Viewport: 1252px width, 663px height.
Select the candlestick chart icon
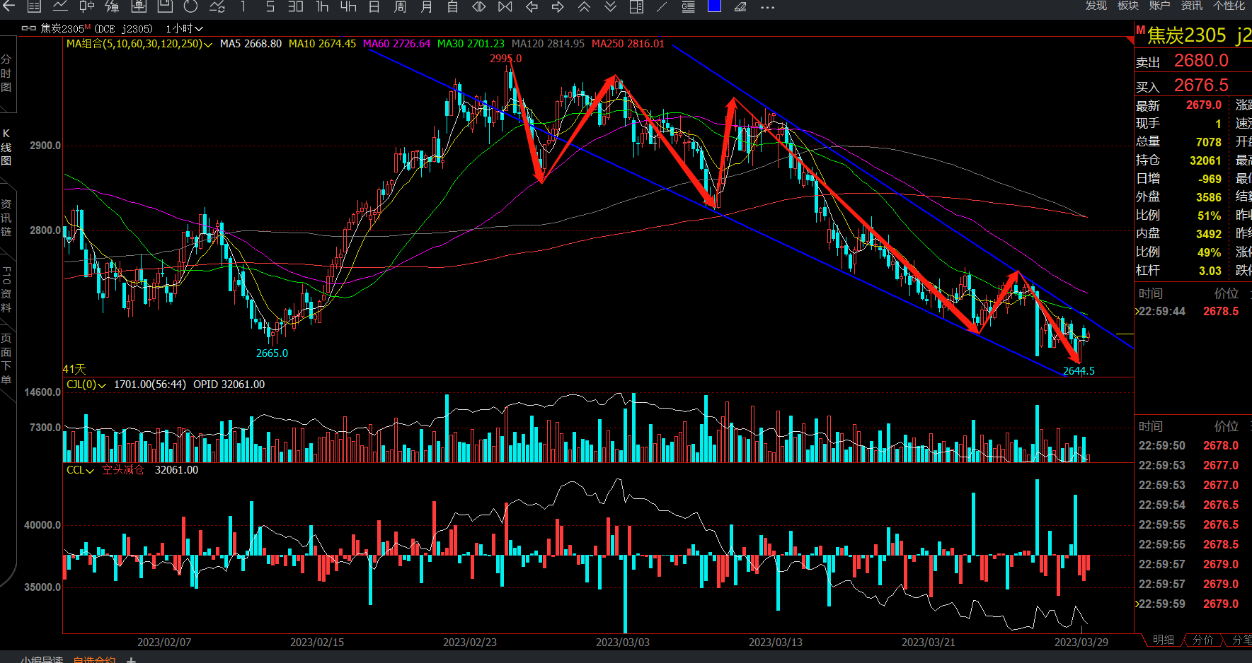click(x=86, y=6)
